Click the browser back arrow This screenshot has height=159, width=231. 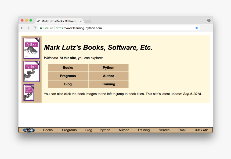click(x=22, y=28)
